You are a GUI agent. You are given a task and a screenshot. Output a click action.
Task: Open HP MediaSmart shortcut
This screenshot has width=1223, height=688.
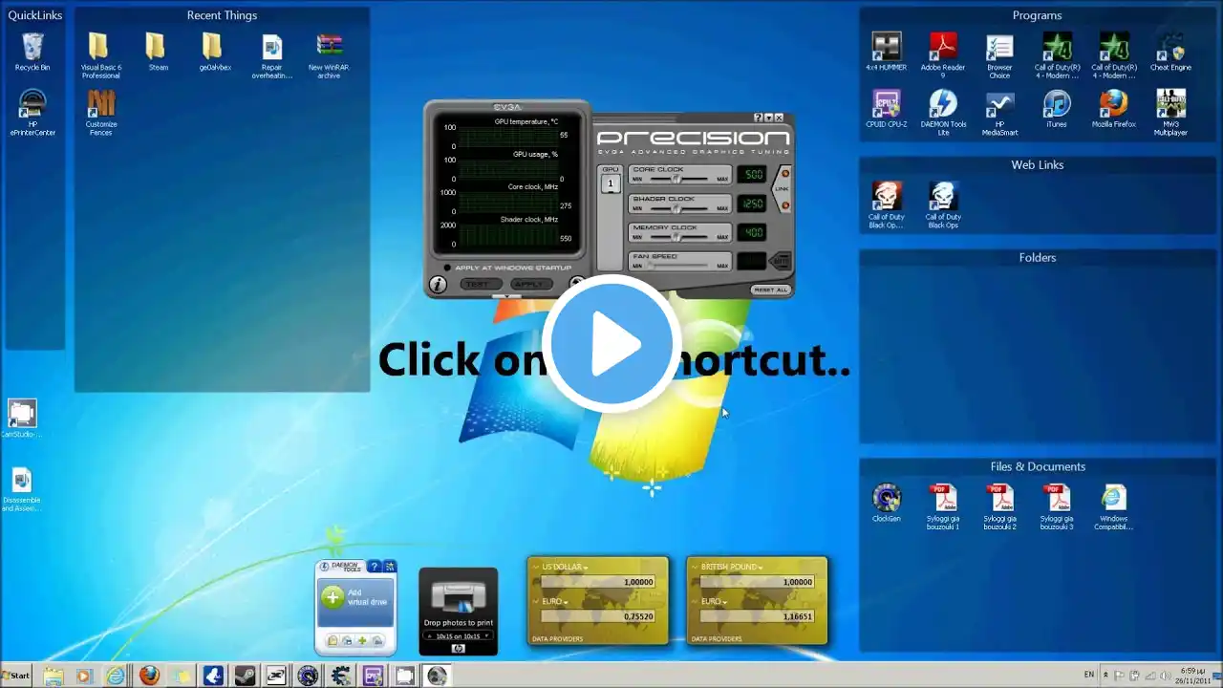(x=999, y=112)
